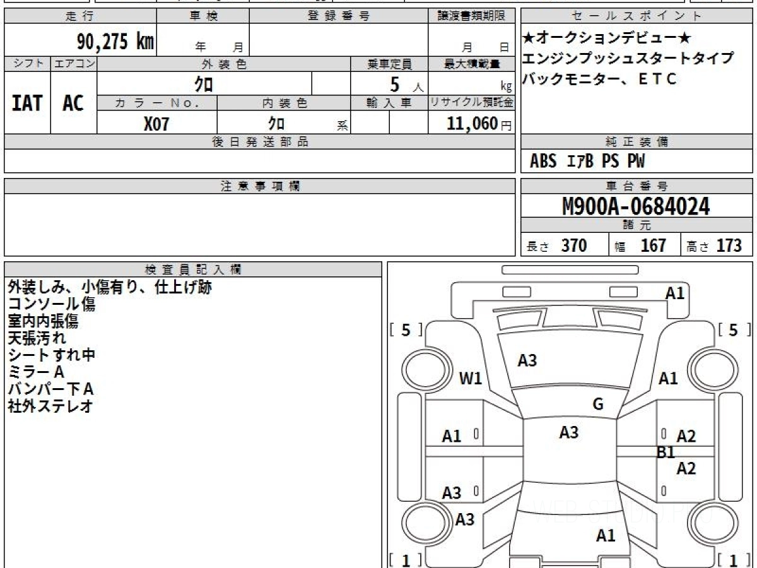The width and height of the screenshot is (757, 568).
Task: Select the ミラーA note
Action: click(x=36, y=372)
